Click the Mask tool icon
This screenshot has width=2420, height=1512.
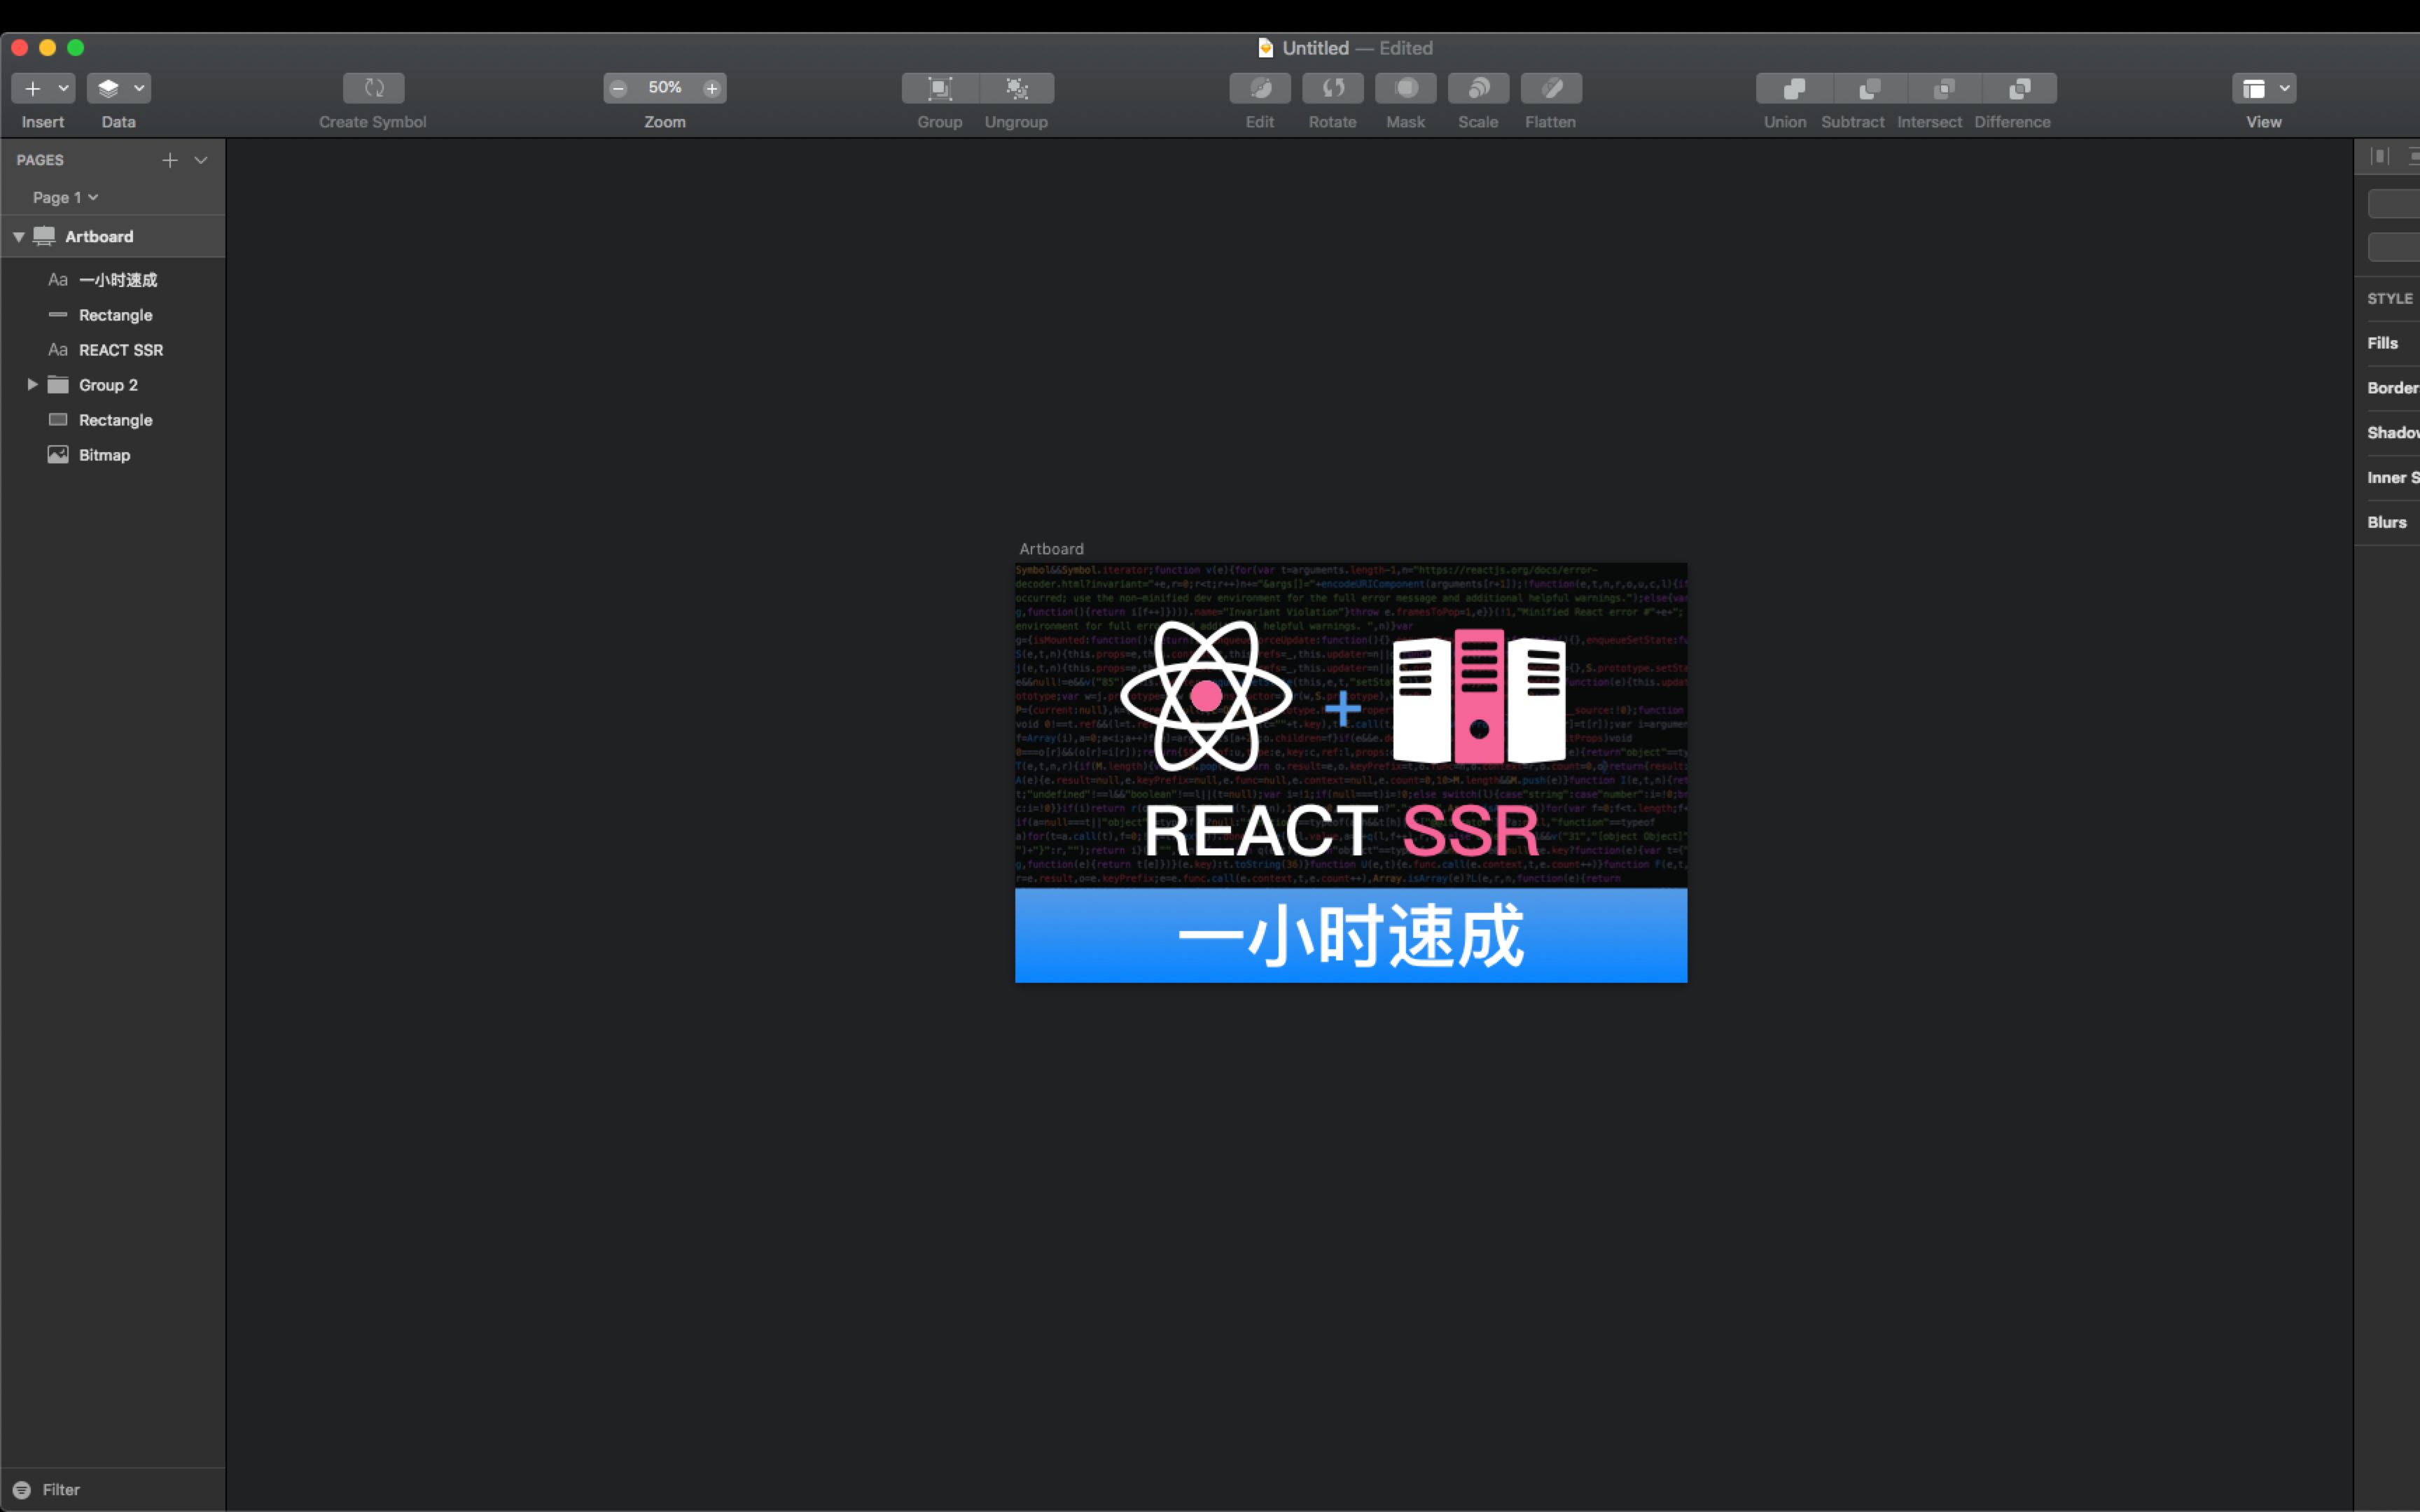click(1405, 88)
